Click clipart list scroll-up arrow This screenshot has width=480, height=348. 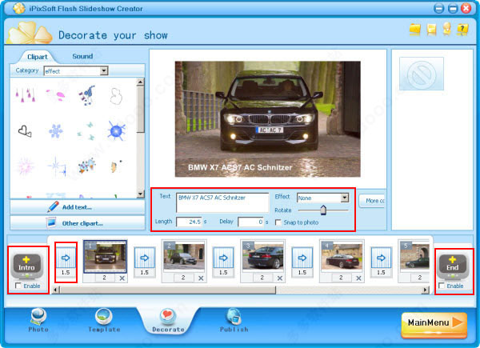click(x=140, y=82)
